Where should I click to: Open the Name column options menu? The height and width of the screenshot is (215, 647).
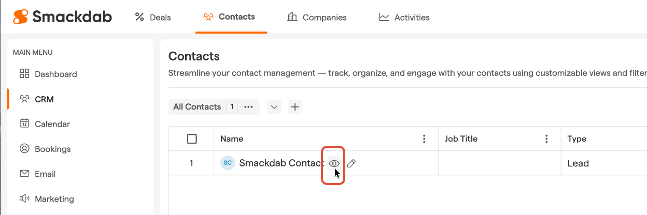424,139
